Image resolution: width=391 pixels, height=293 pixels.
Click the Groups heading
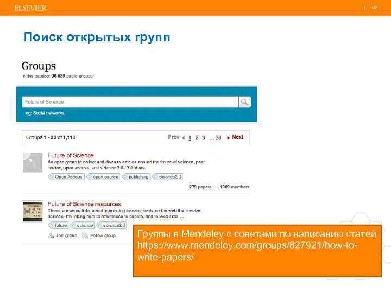click(x=39, y=66)
